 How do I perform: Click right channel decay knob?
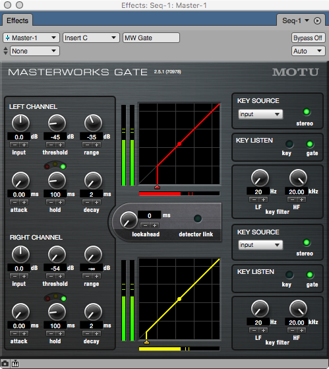coord(93,312)
